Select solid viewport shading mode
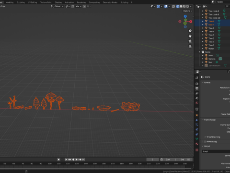230x173 pixels. point(181,6)
